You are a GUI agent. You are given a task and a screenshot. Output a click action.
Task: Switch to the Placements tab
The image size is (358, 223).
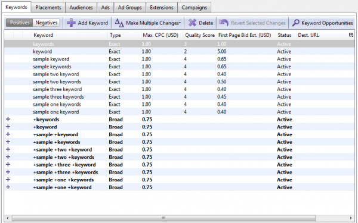(48, 8)
